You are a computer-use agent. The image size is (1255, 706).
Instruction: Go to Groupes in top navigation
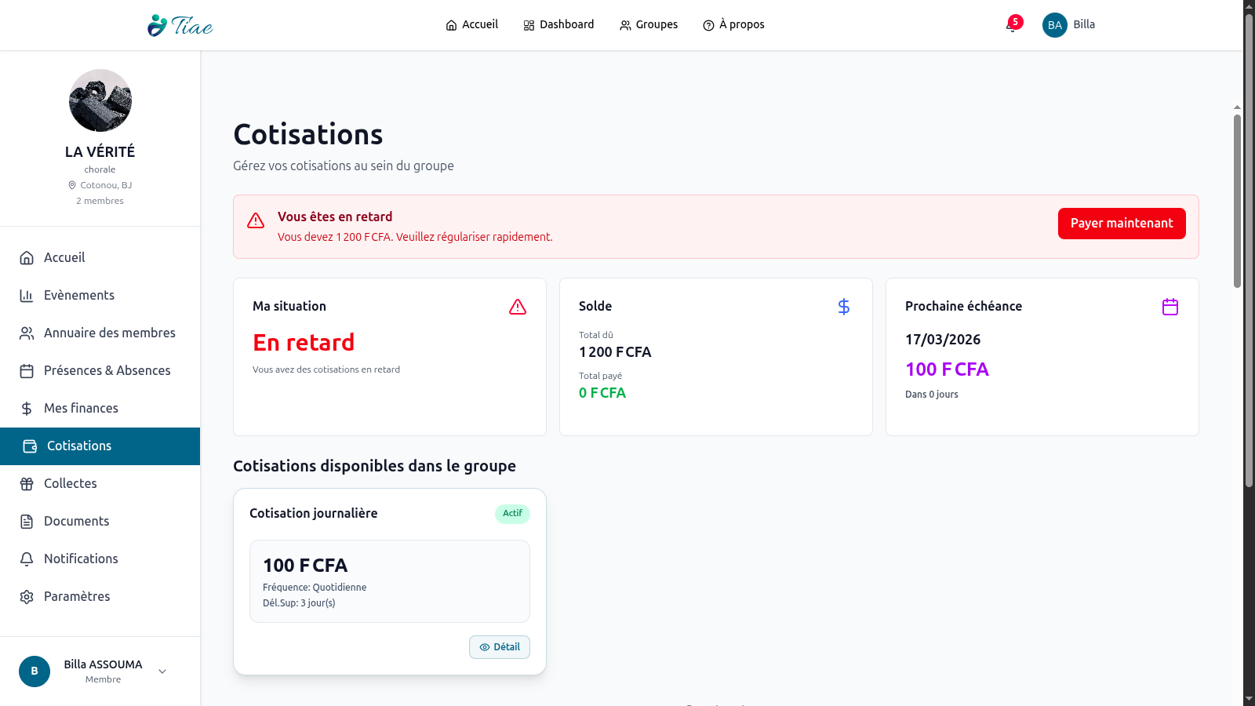(x=649, y=25)
